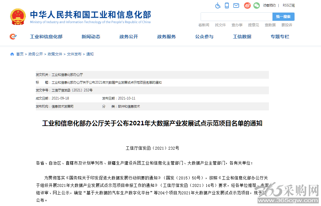Focus the site search input field
The height and width of the screenshot is (206, 321).
coord(237,17)
